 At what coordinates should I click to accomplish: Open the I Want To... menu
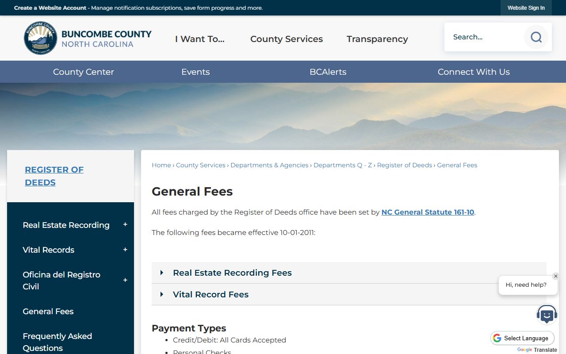(200, 39)
